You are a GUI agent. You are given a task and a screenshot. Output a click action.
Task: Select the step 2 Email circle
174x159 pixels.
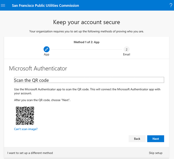pyautogui.click(x=126, y=49)
